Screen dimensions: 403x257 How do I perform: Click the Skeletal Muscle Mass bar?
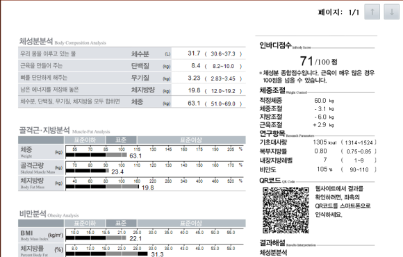pyautogui.click(x=87, y=171)
